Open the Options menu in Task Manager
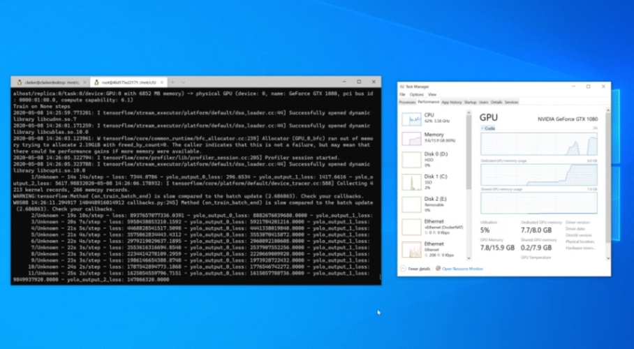The width and height of the screenshot is (634, 349). click(x=416, y=94)
